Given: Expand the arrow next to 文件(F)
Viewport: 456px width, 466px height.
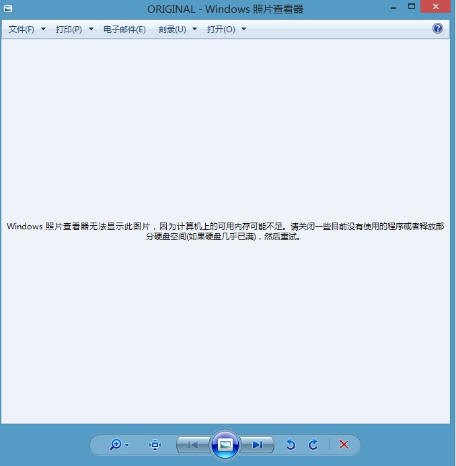Looking at the screenshot, I should (x=44, y=29).
